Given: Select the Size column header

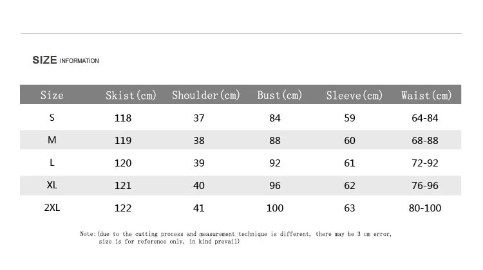Looking at the screenshot, I should [52, 95].
